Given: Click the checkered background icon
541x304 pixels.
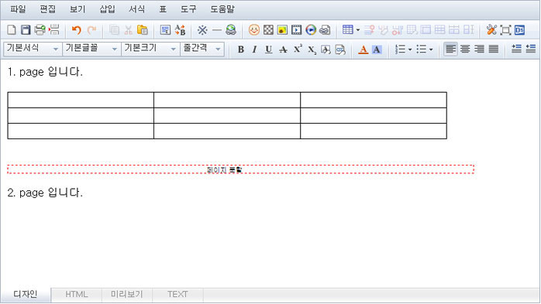Looking at the screenshot, I should click(268, 30).
